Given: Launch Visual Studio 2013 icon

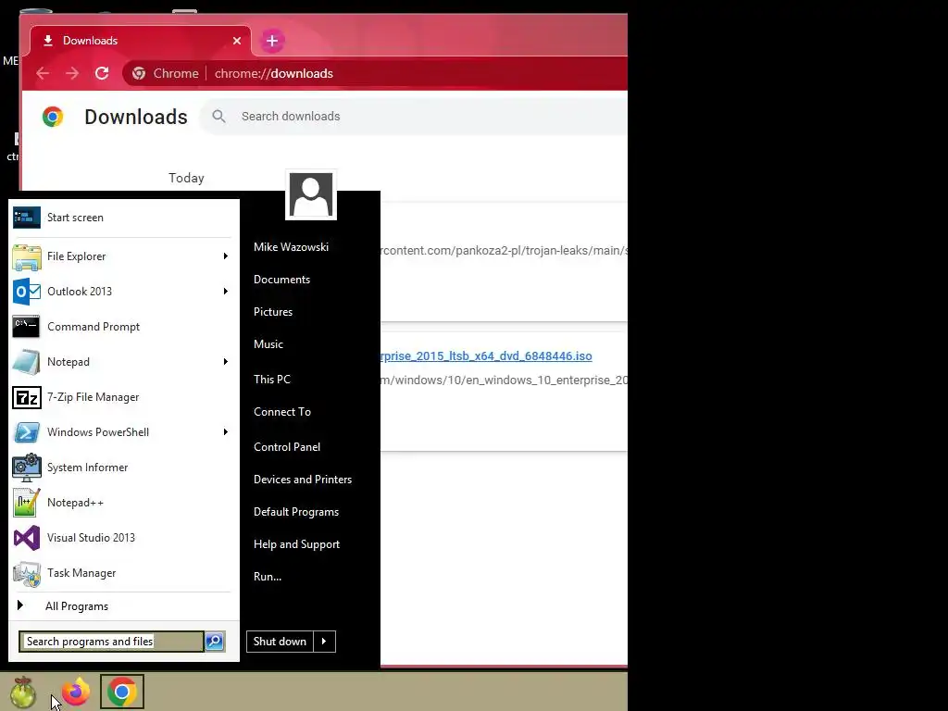Looking at the screenshot, I should (27, 538).
